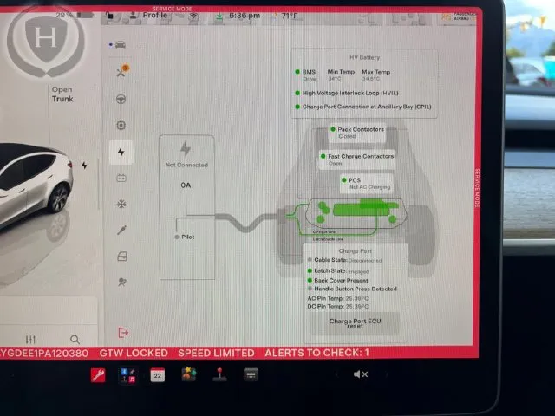Tap Charge Port Connection at Ancillary Bay row
This screenshot has height=416, width=555.
pos(363,107)
